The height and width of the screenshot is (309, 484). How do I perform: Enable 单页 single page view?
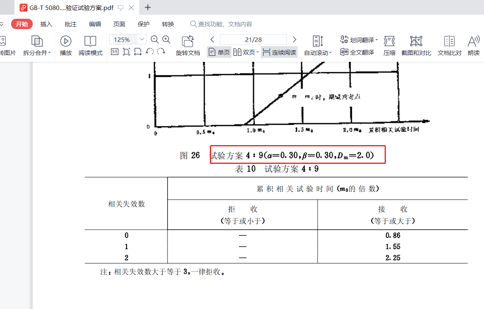pos(219,52)
